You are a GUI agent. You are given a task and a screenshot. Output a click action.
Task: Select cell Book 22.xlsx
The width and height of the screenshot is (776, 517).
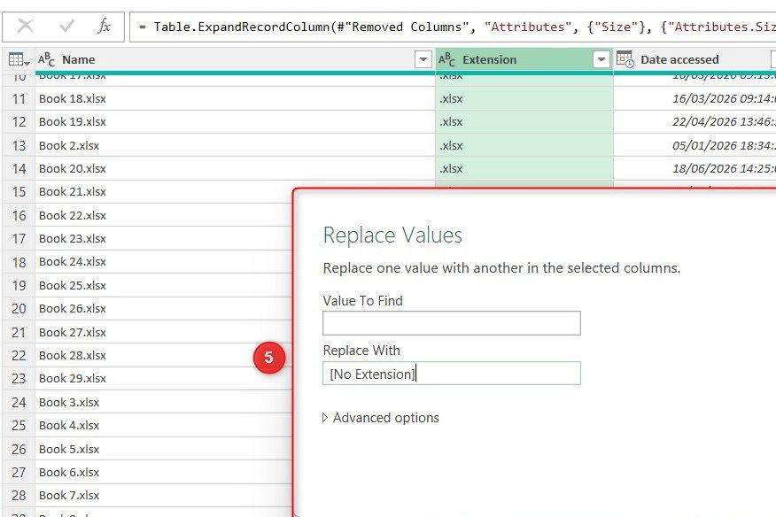(164, 215)
